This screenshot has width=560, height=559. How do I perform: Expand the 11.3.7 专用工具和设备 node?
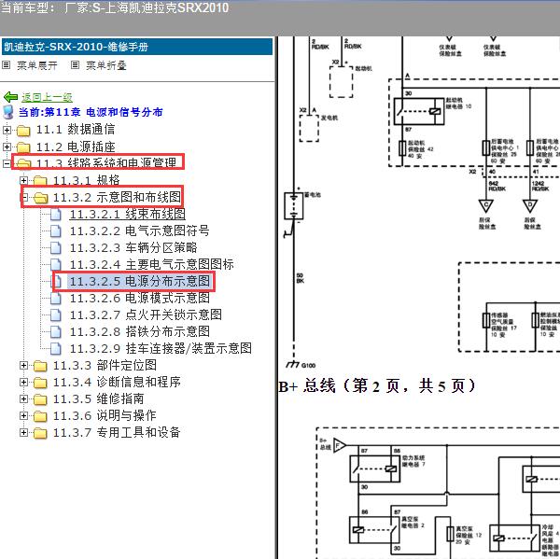(24, 432)
